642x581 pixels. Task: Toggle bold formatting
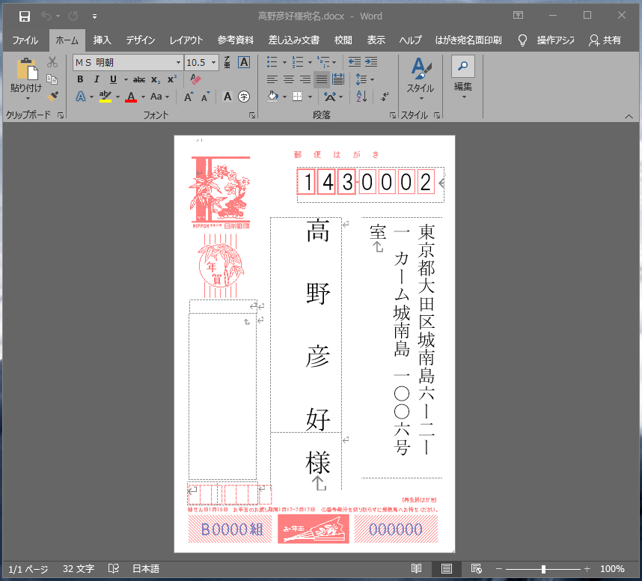[x=80, y=79]
